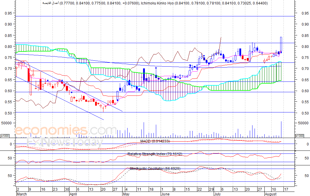The width and height of the screenshot is (310, 196).
Task: Click the date label 30 on time axis
Action: click(x=67, y=189)
